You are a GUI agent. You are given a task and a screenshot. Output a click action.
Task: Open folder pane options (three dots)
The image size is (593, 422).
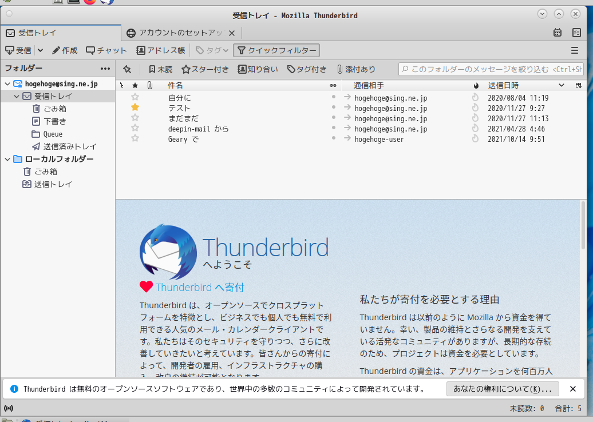point(105,69)
